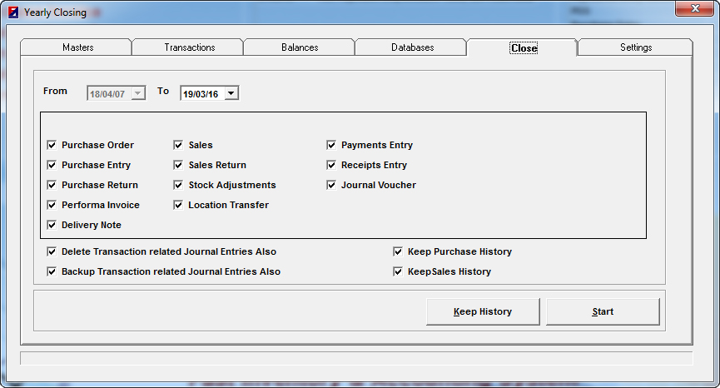
Task: Toggle the Sales Return checkbox
Action: tap(179, 165)
